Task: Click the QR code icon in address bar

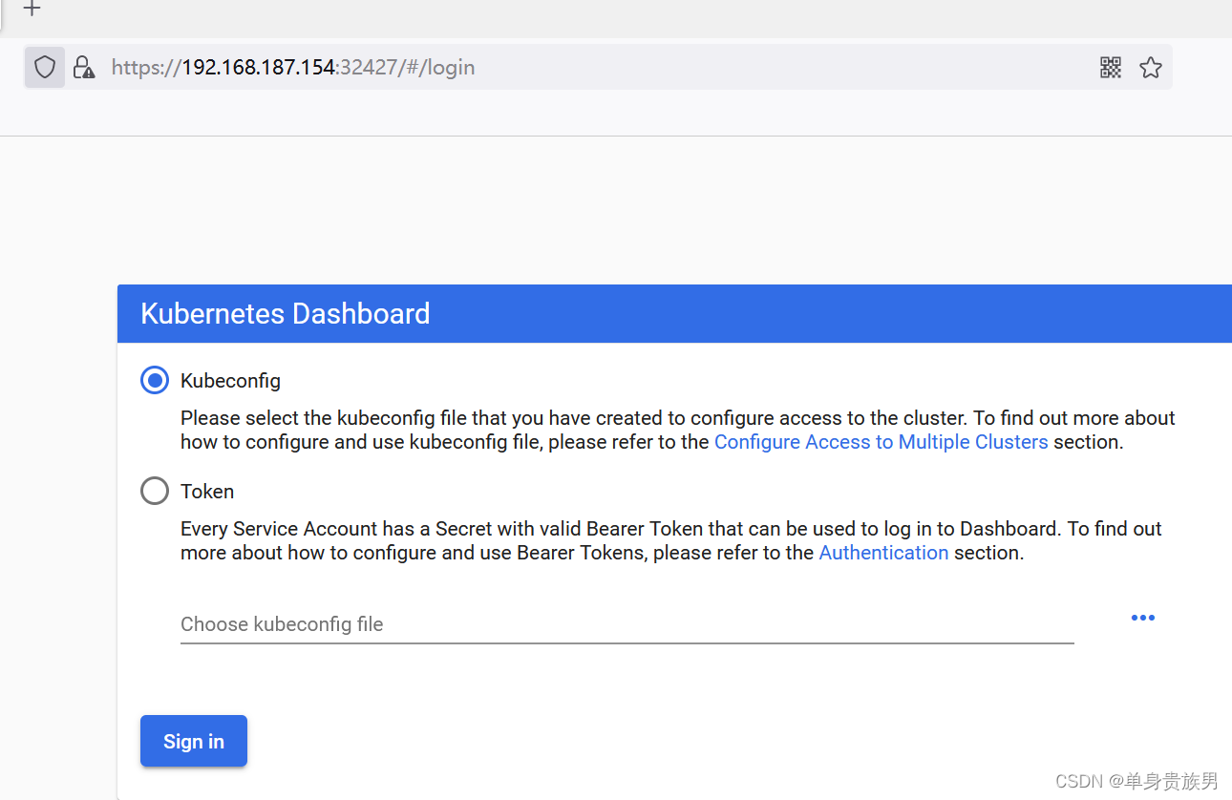Action: pyautogui.click(x=1110, y=68)
